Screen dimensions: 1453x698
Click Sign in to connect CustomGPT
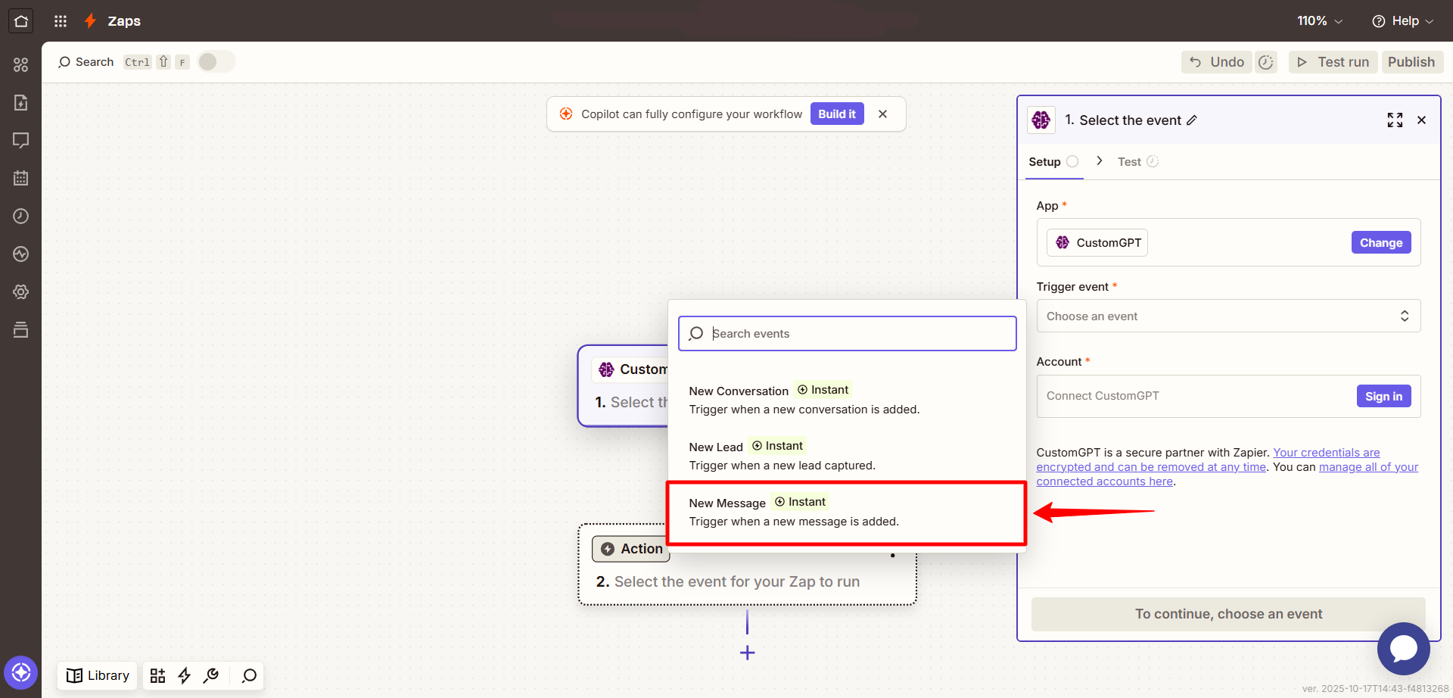coord(1383,396)
